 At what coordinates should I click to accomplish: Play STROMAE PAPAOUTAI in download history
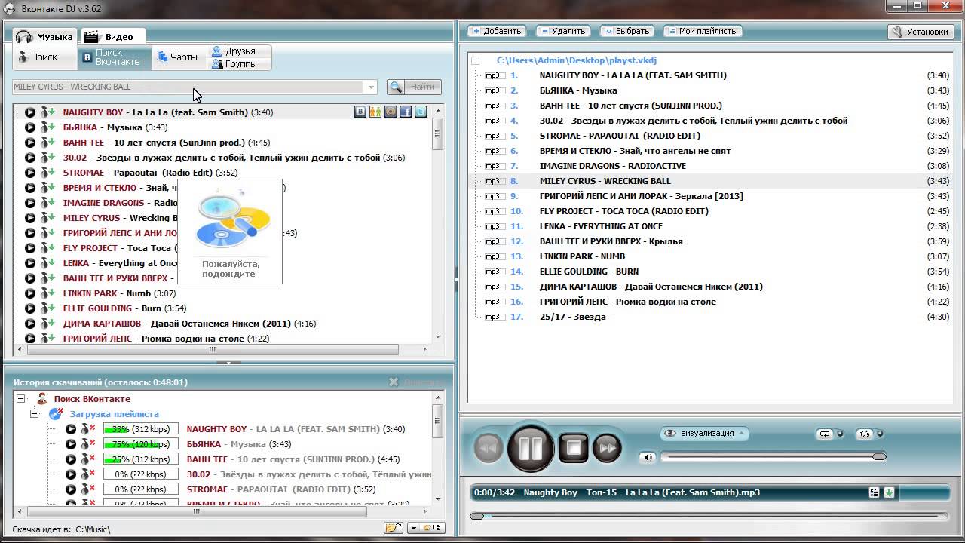pyautogui.click(x=71, y=489)
